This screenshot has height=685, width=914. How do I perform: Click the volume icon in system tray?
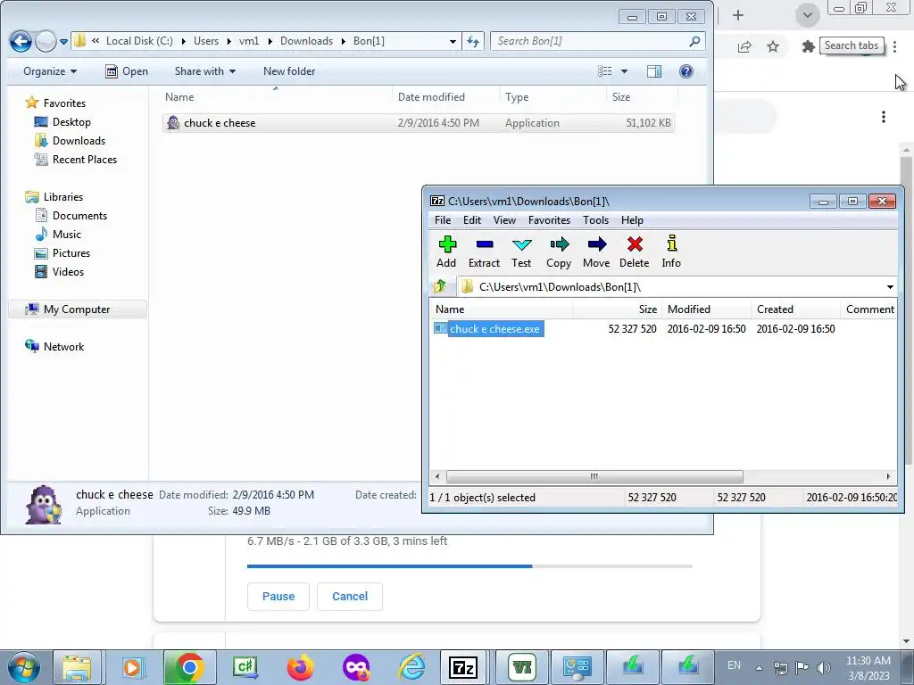[824, 667]
